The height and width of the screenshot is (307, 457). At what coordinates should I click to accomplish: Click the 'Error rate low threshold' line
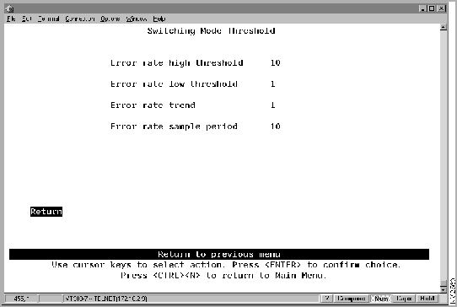[174, 84]
